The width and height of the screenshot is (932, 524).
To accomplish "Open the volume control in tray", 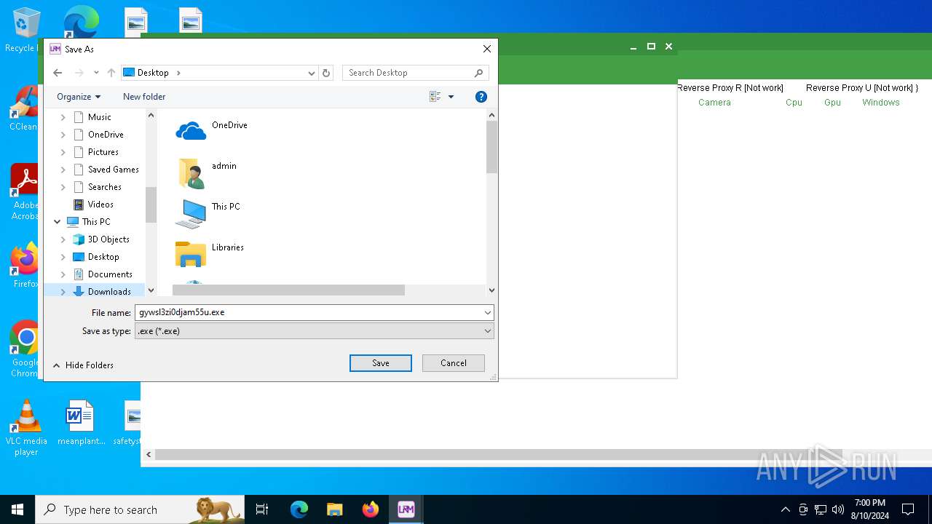I will pos(838,509).
